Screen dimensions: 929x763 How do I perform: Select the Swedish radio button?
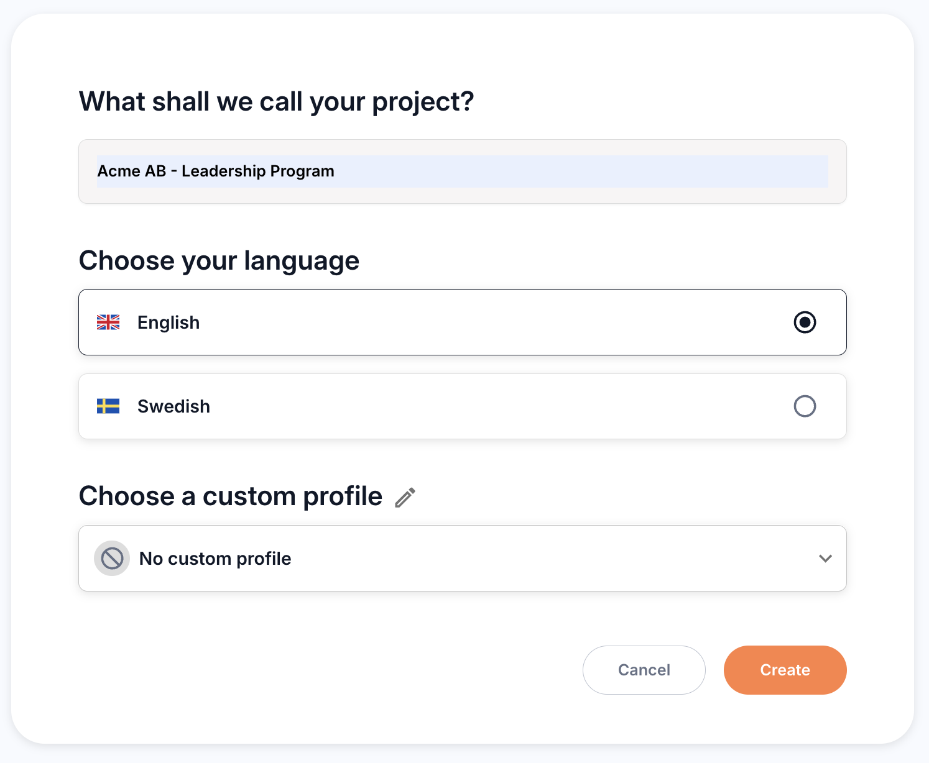(805, 406)
